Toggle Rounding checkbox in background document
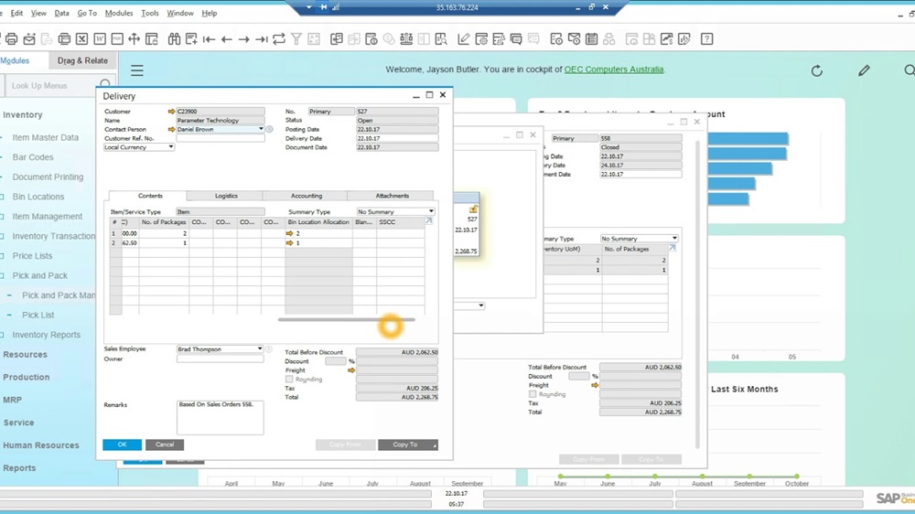 [x=533, y=394]
